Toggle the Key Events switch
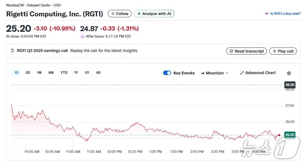 coord(167,73)
